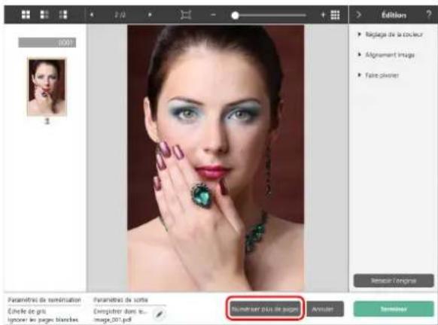Click the gray header bar above the thumbnail

(47, 42)
